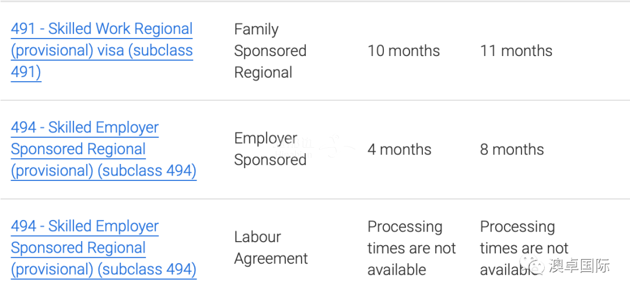Select the 11 months processing time cell
The height and width of the screenshot is (293, 630).
click(x=516, y=51)
